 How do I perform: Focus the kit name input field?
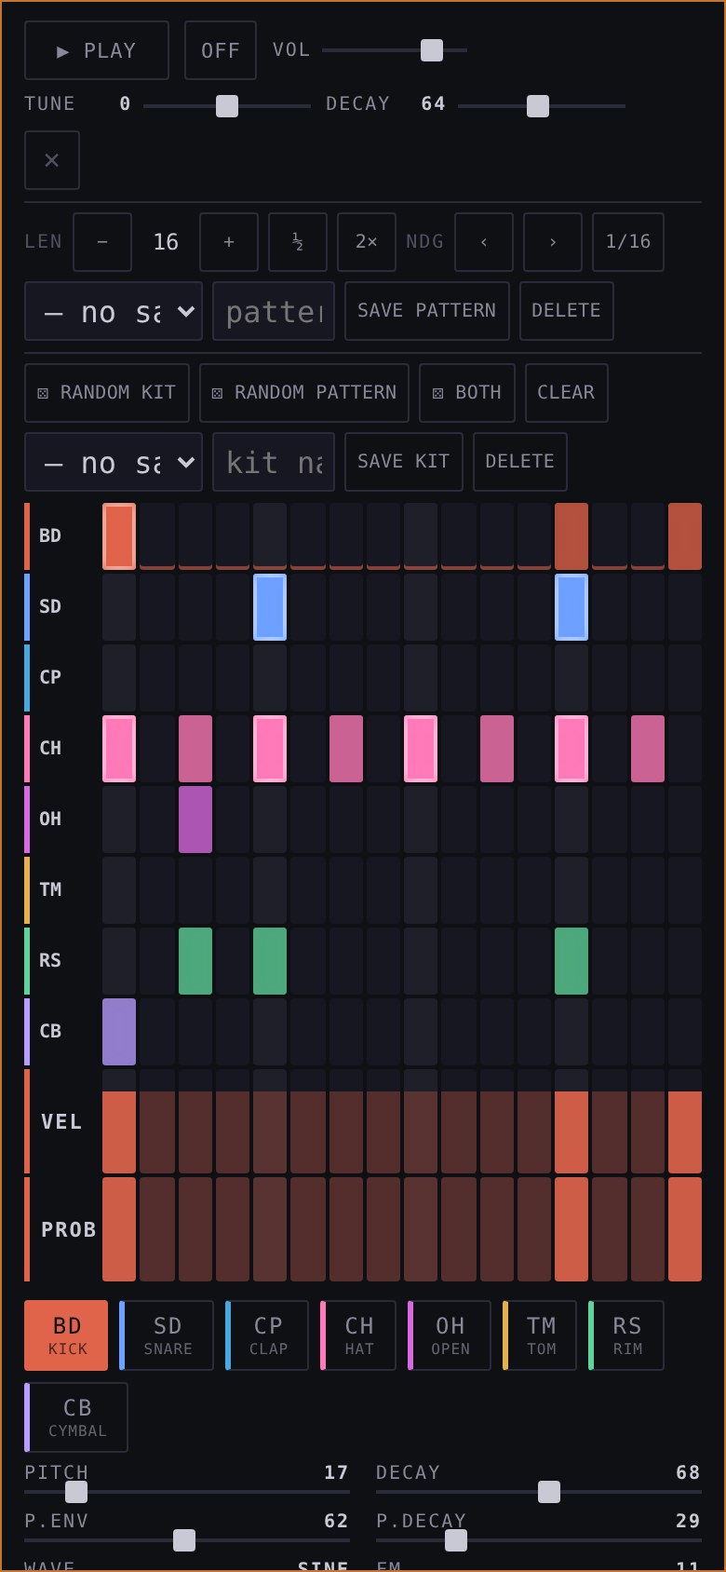[274, 462]
